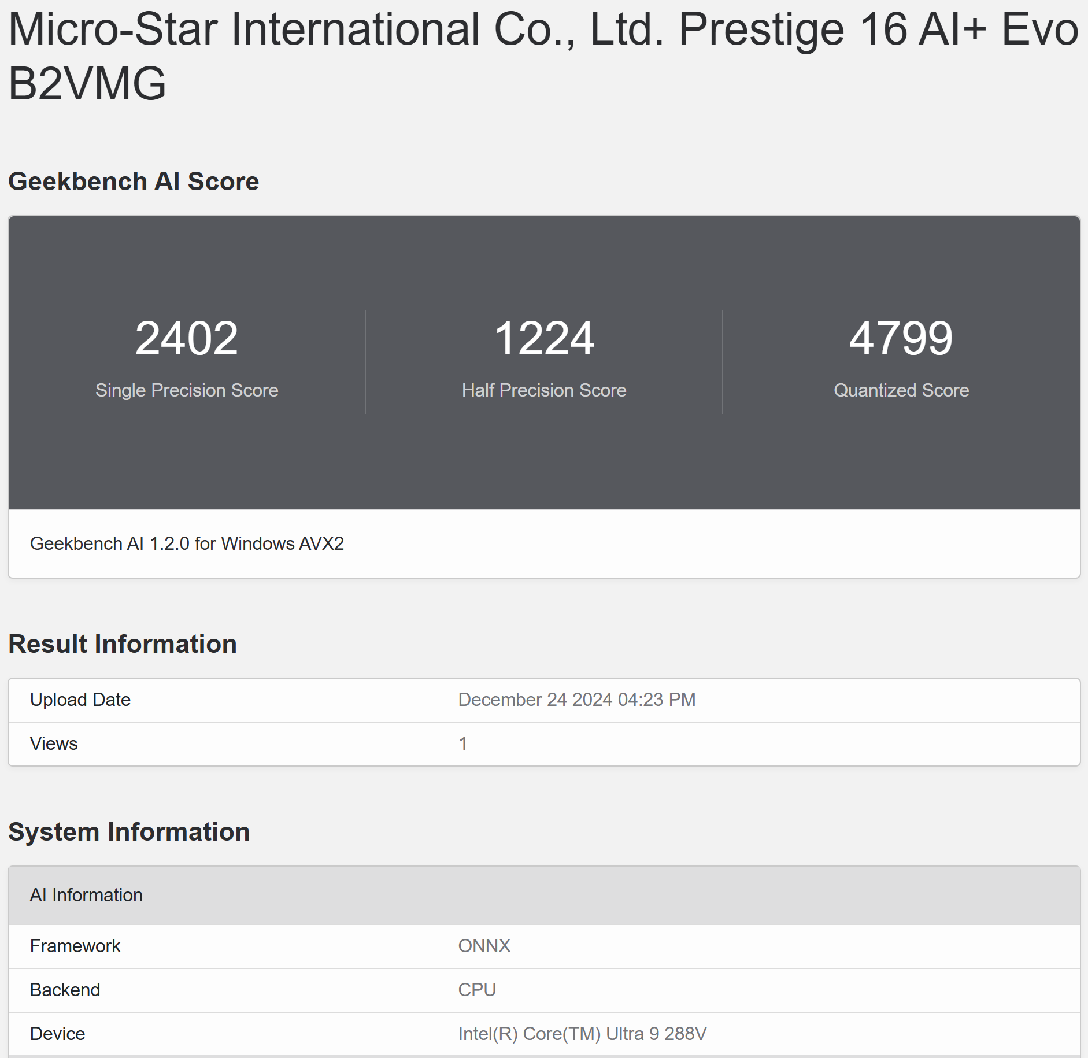Click the Result Information heading
The width and height of the screenshot is (1088, 1058).
(123, 644)
